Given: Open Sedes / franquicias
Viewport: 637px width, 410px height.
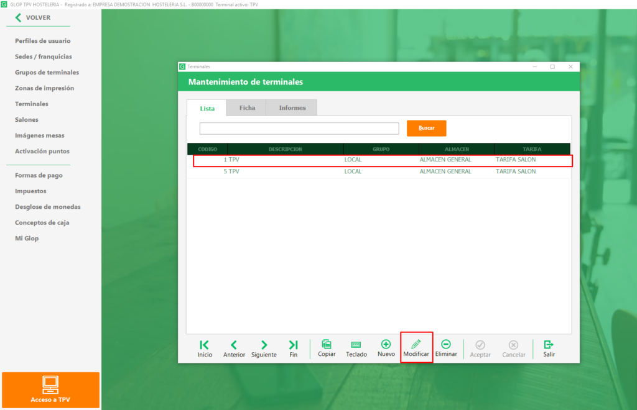Looking at the screenshot, I should coord(44,57).
